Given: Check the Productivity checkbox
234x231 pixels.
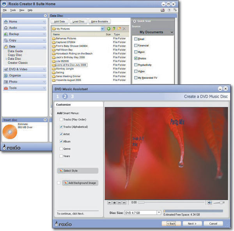Looking at the screenshot, I should (x=136, y=65).
